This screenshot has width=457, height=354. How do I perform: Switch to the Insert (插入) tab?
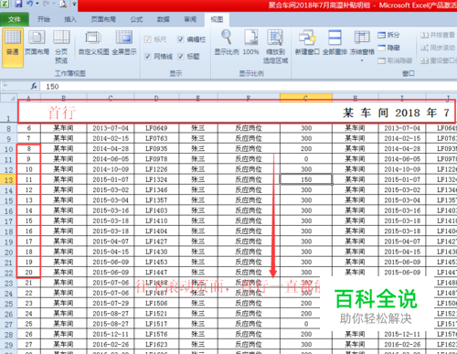70,19
